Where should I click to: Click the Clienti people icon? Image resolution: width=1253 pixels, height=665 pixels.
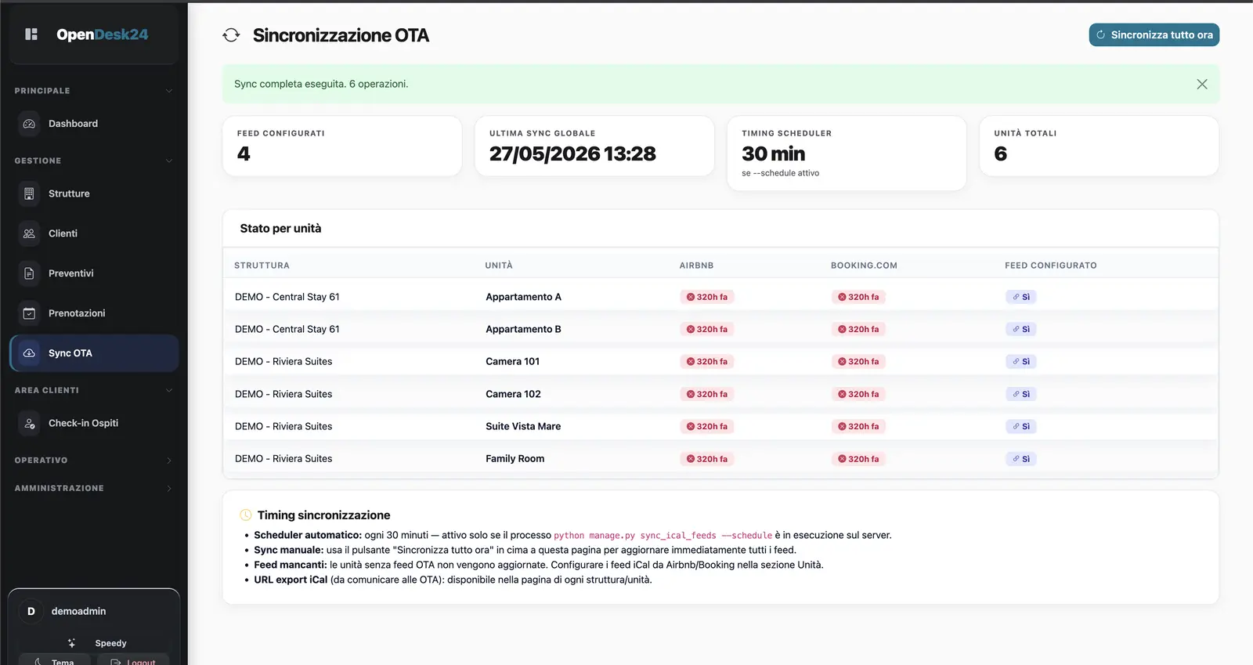29,233
